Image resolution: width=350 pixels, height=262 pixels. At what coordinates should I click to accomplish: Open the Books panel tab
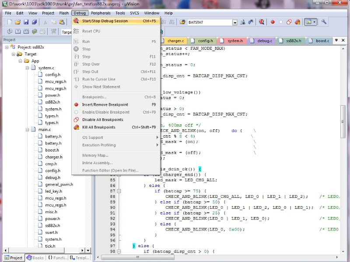tap(35, 258)
